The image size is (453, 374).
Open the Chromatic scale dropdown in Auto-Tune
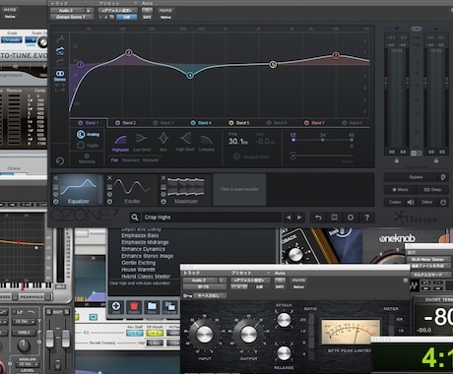[12, 40]
